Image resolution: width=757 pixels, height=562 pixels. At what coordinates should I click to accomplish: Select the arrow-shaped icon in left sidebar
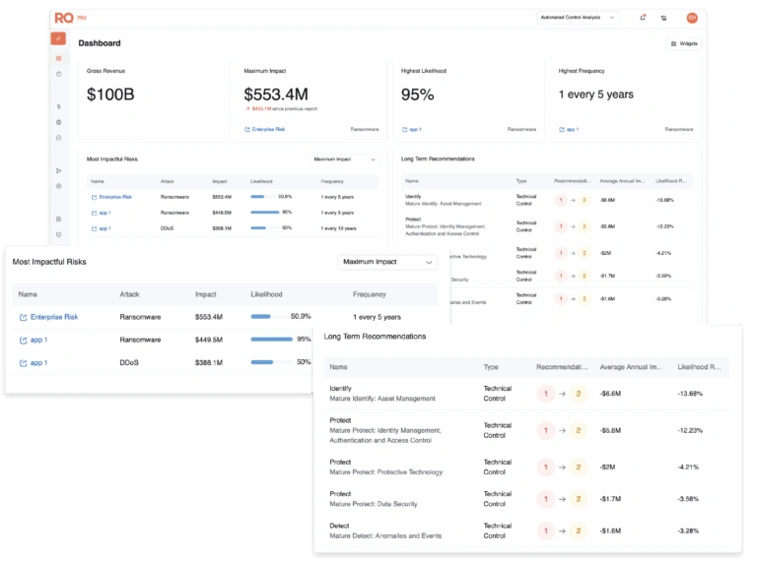[59, 170]
